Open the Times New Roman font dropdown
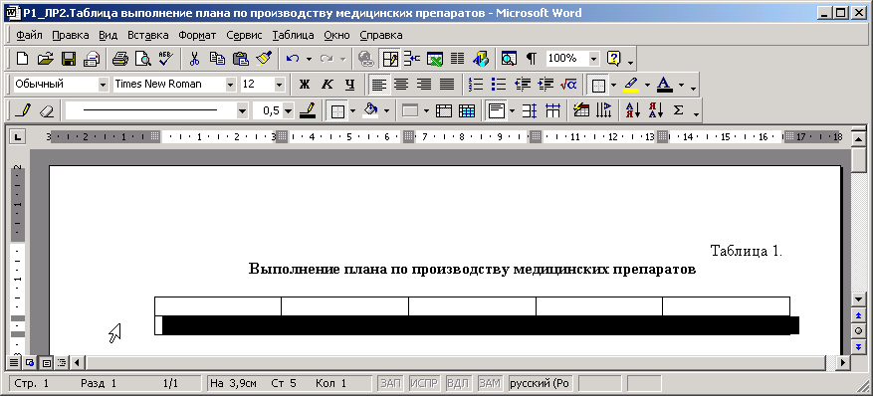 pos(231,85)
